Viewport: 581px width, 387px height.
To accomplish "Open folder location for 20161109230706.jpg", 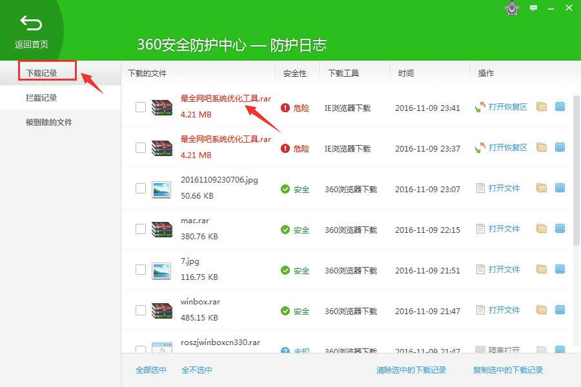I will click(542, 188).
